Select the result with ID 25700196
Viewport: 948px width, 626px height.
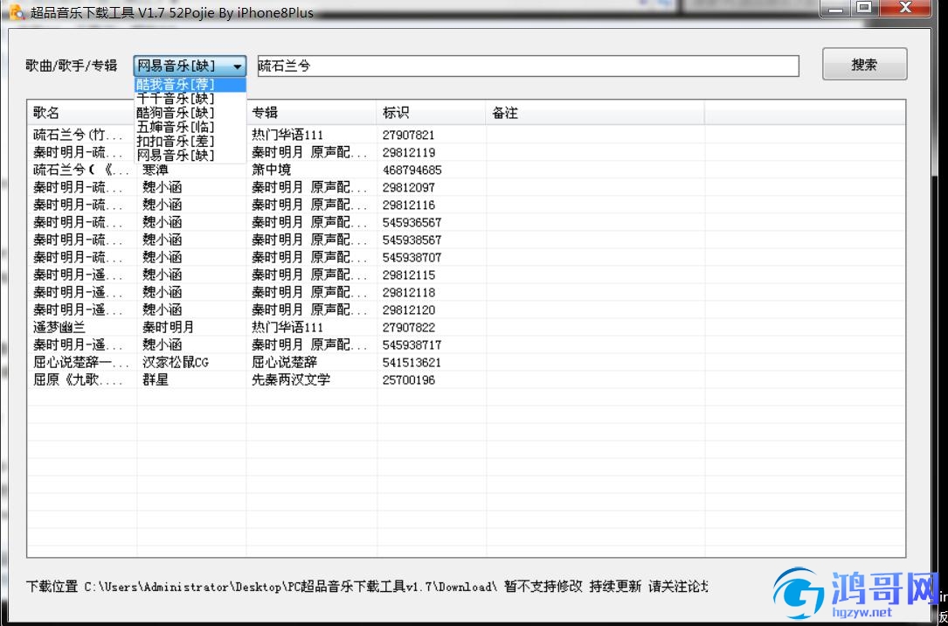467,380
